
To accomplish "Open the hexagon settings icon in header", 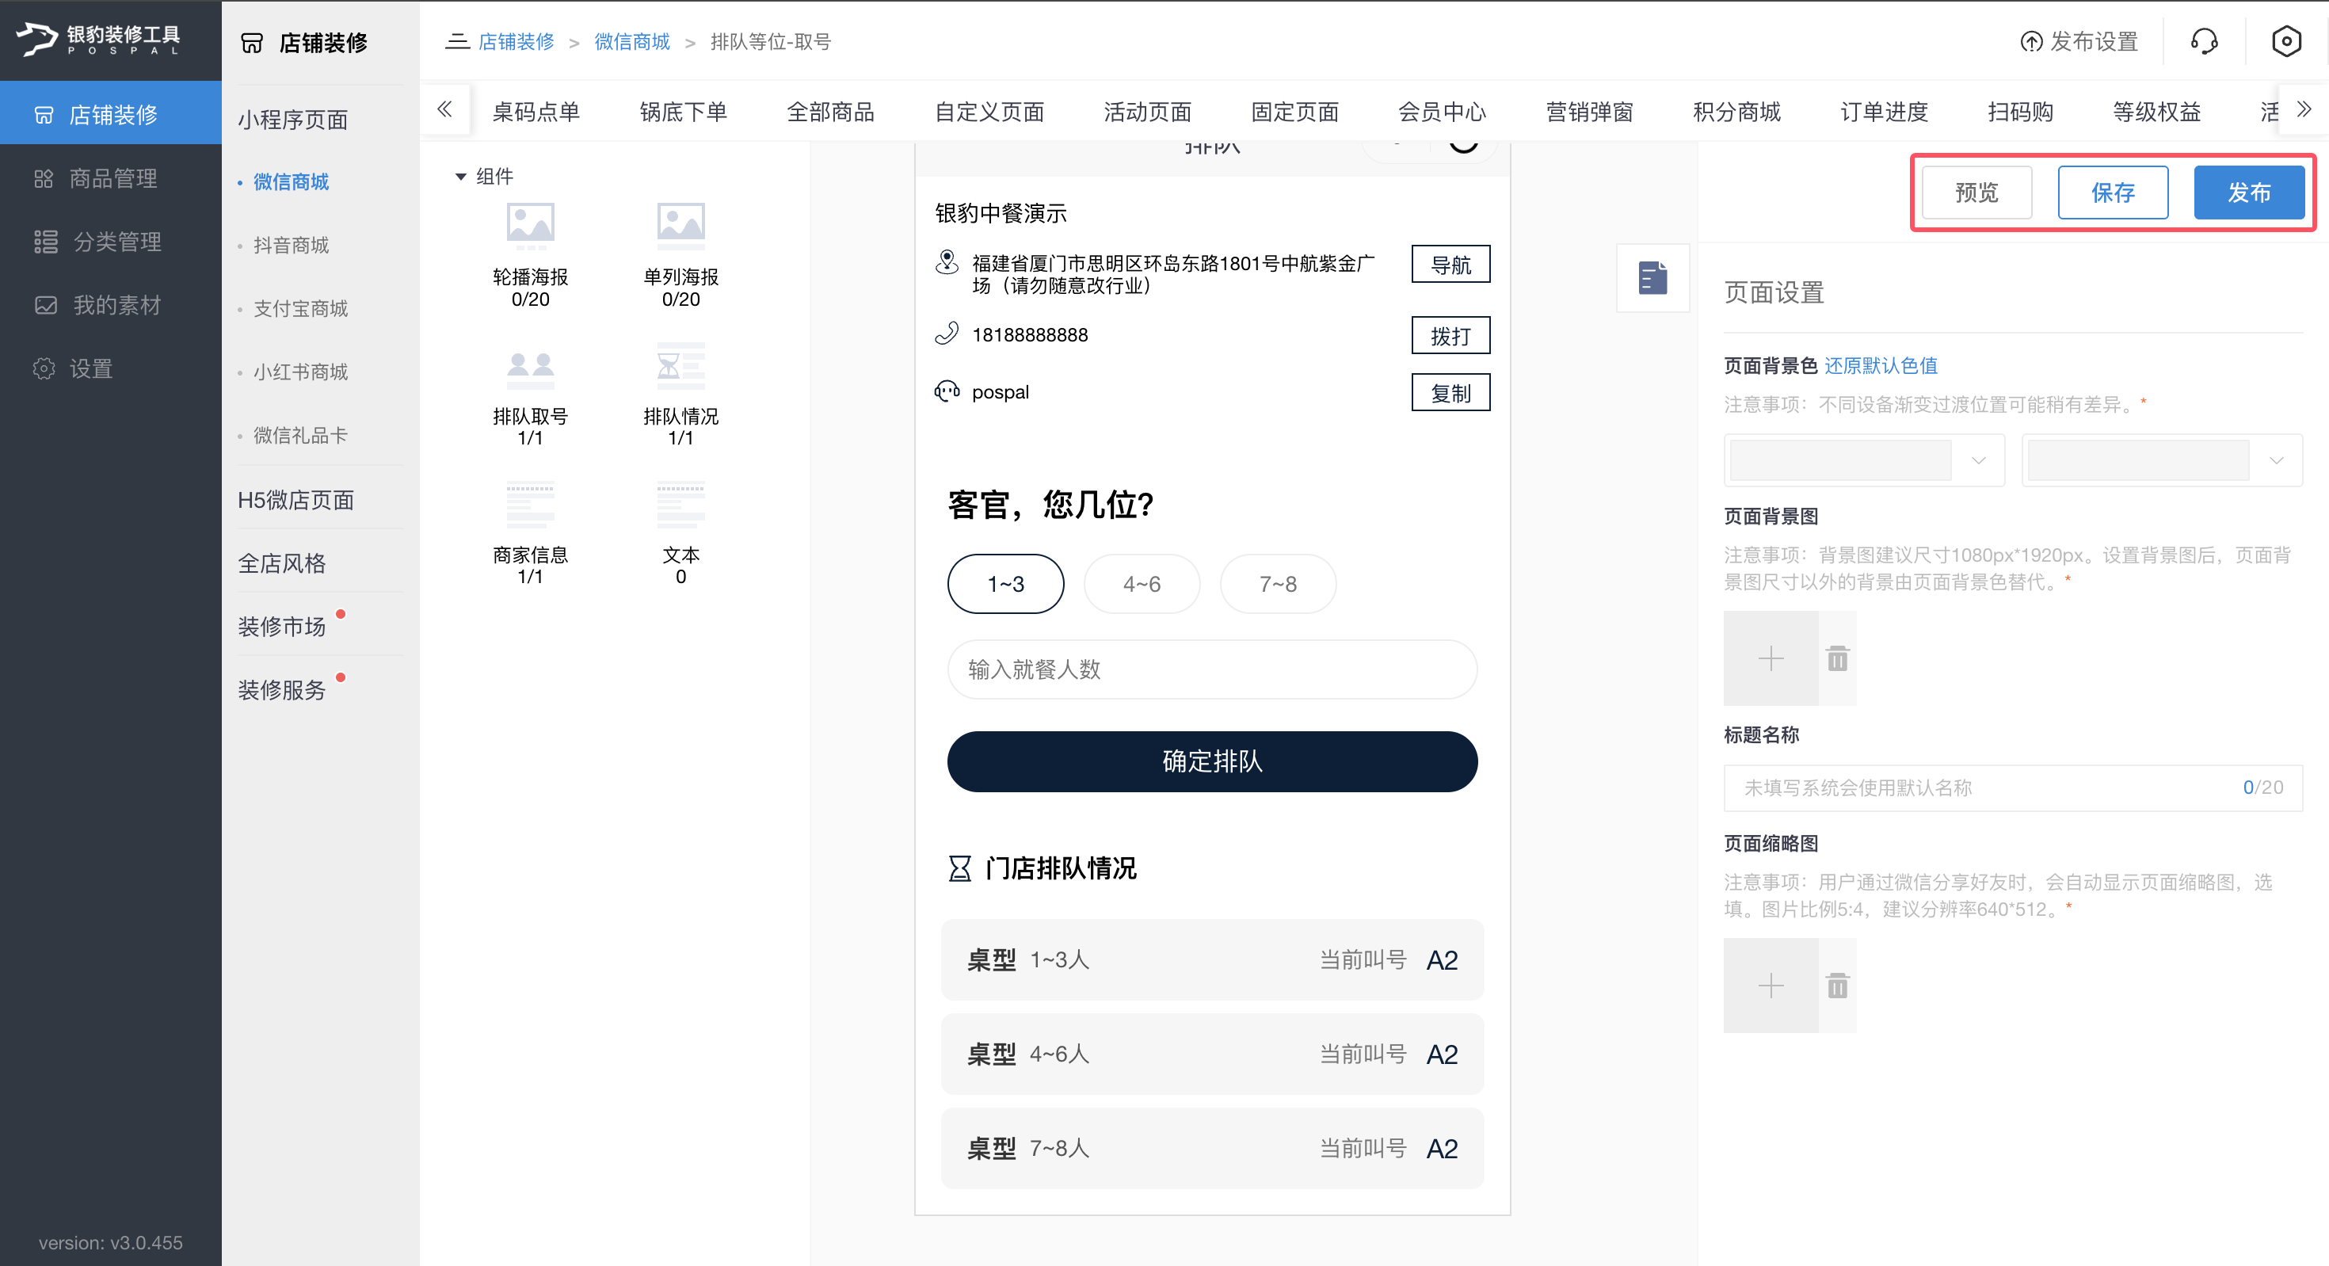I will 2285,42.
